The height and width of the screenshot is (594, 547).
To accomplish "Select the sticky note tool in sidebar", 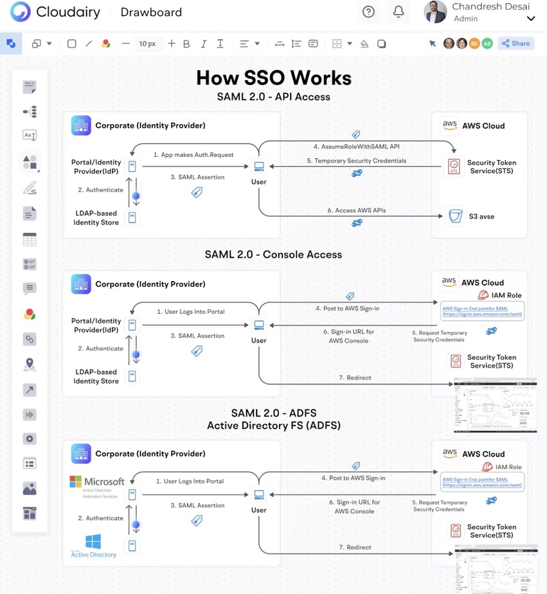I will click(x=30, y=87).
